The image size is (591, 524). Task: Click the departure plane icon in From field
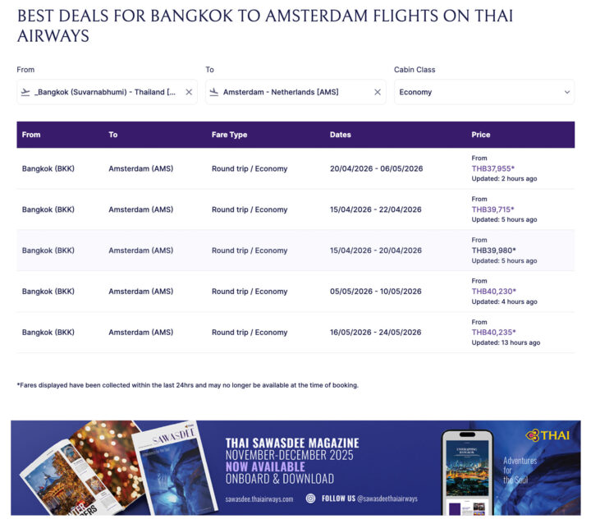click(x=25, y=92)
